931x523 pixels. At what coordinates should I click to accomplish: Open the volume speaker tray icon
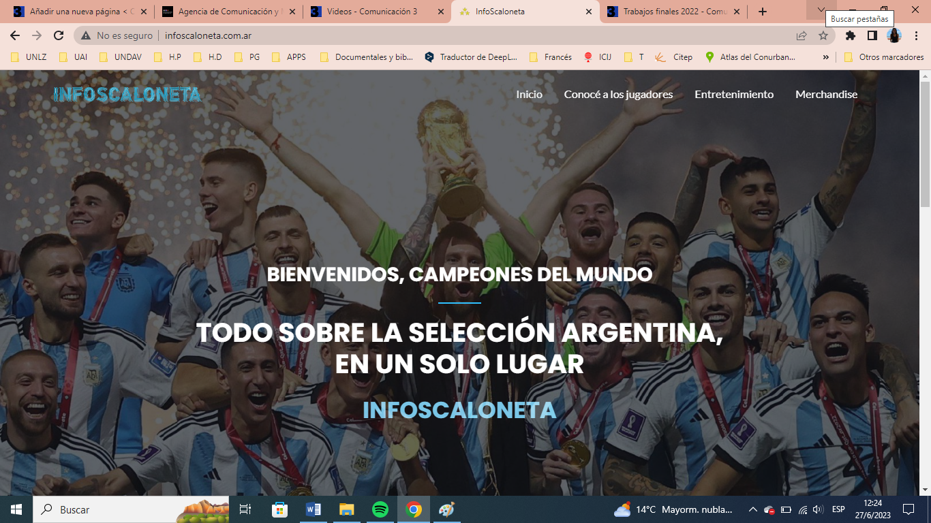click(x=818, y=509)
